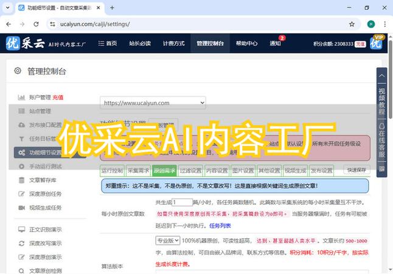This screenshot has height=274, width=393.
Task: Click the 快速保存 button
Action: [356, 170]
